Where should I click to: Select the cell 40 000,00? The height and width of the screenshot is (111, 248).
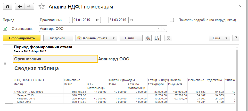point(97,99)
